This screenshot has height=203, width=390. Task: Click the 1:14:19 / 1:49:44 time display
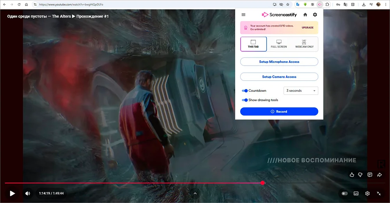click(x=51, y=193)
